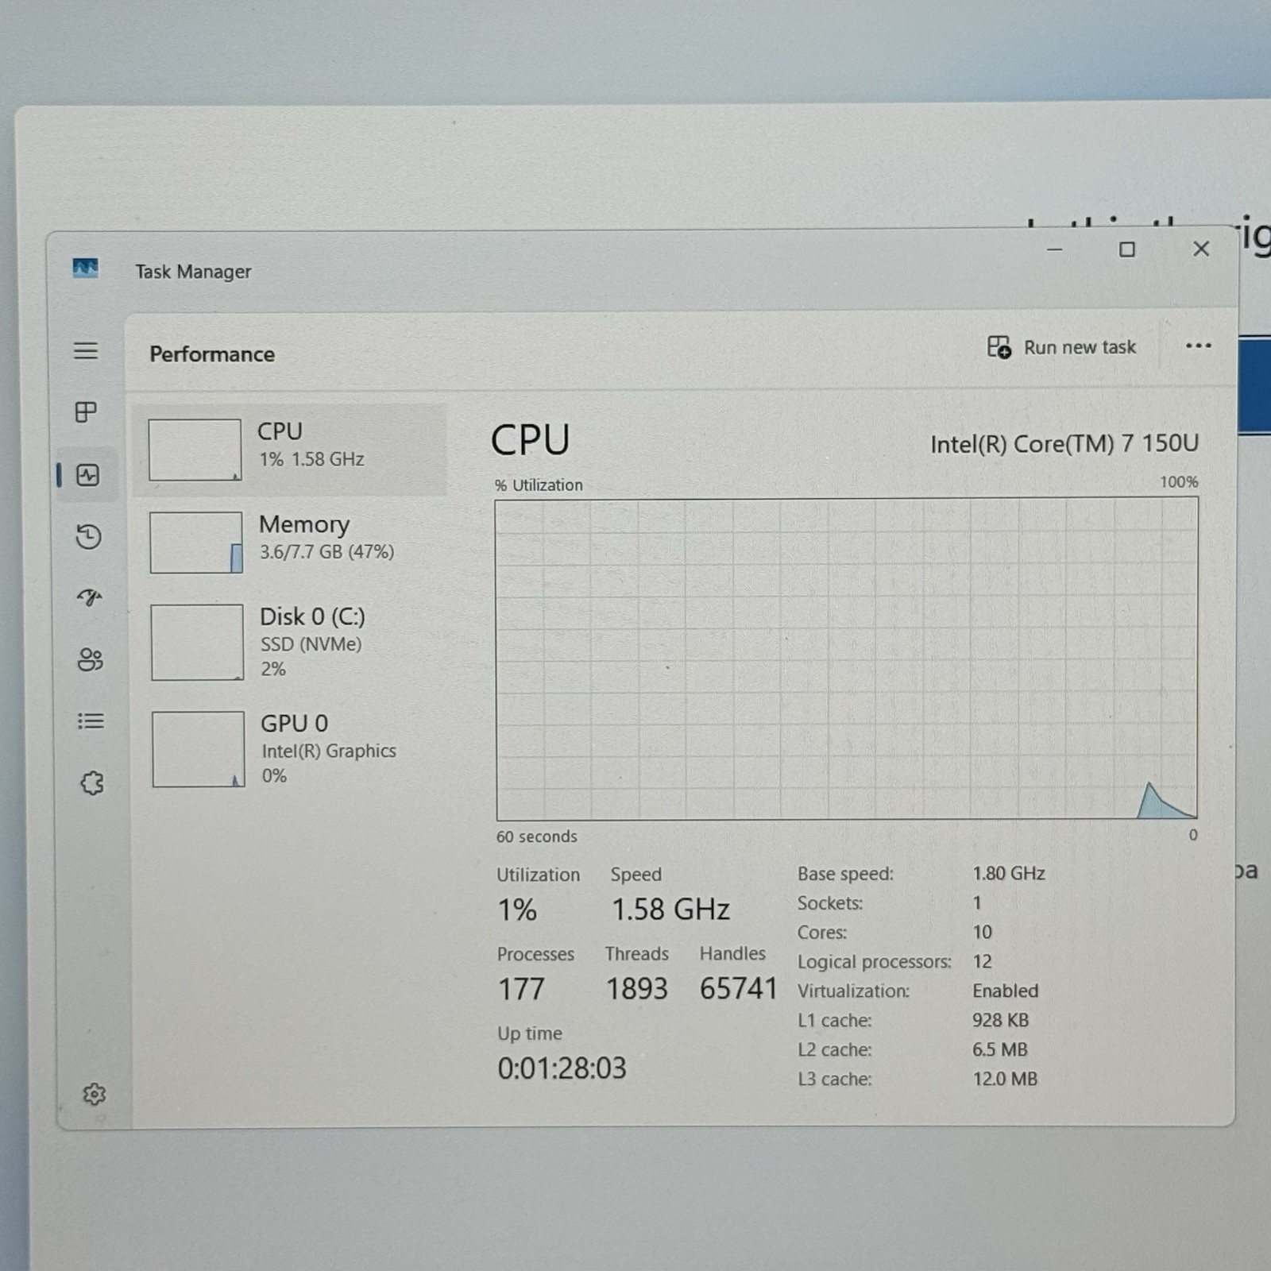Open Startup apps page icon

[90, 597]
